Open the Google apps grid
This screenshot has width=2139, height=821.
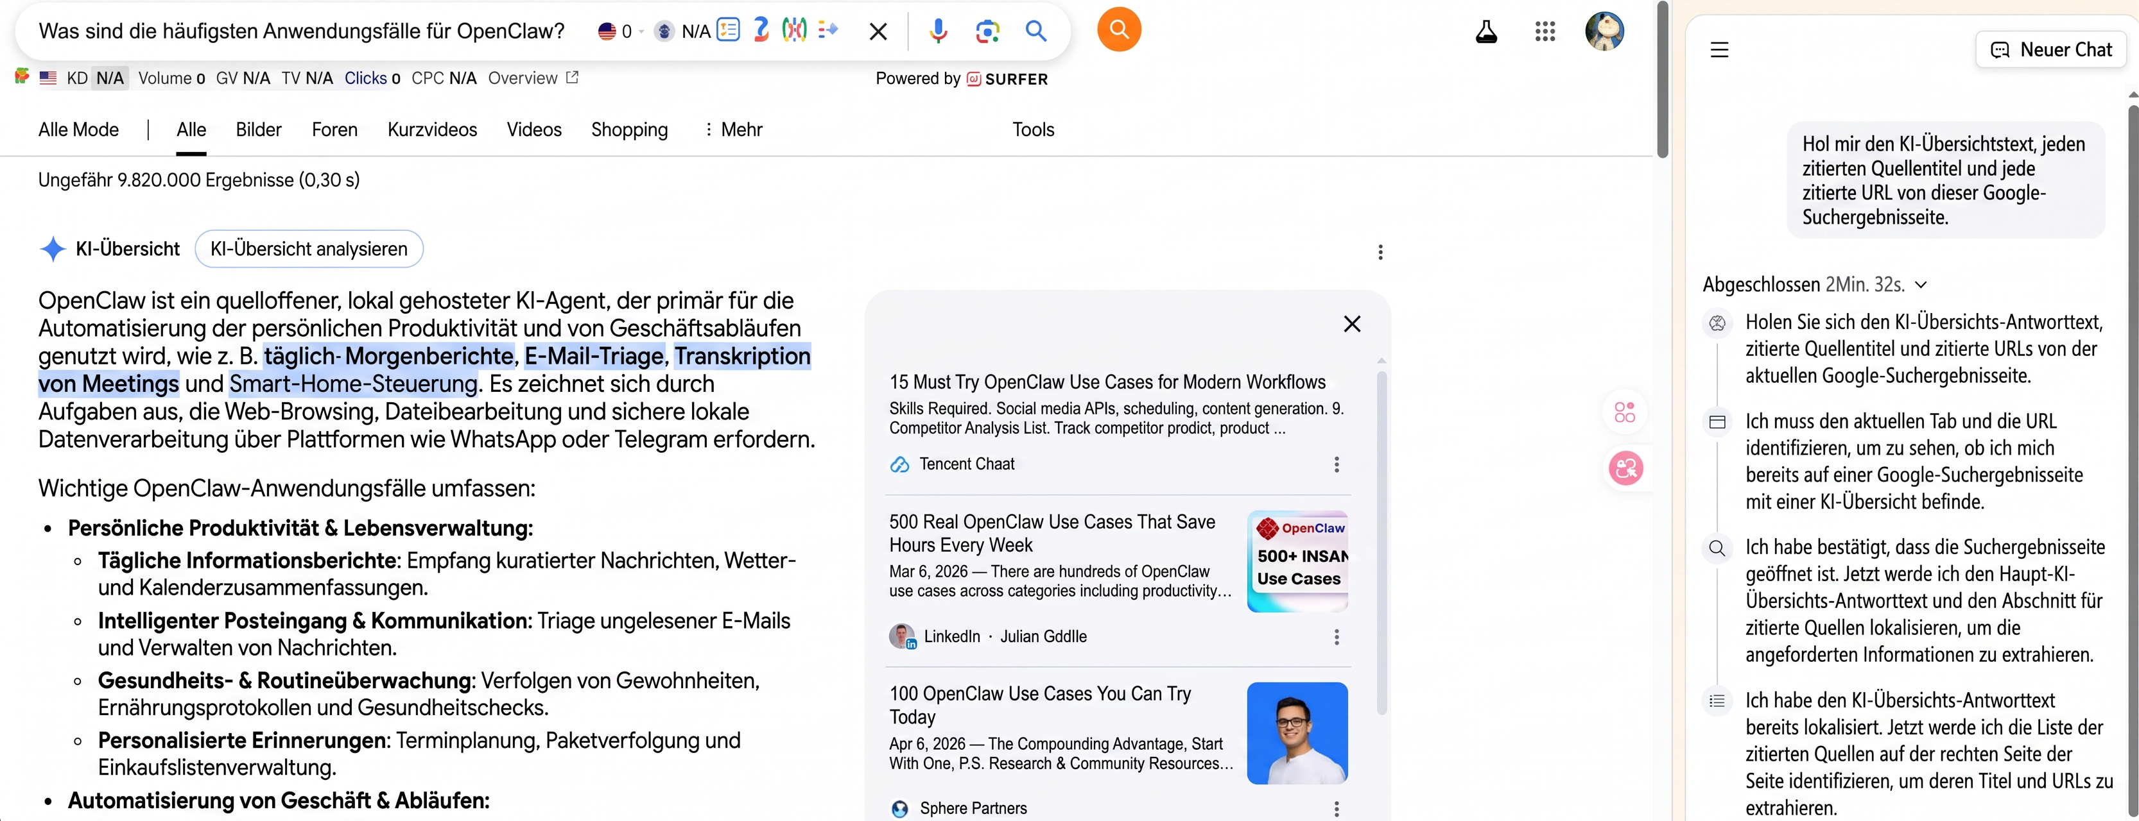(1545, 31)
